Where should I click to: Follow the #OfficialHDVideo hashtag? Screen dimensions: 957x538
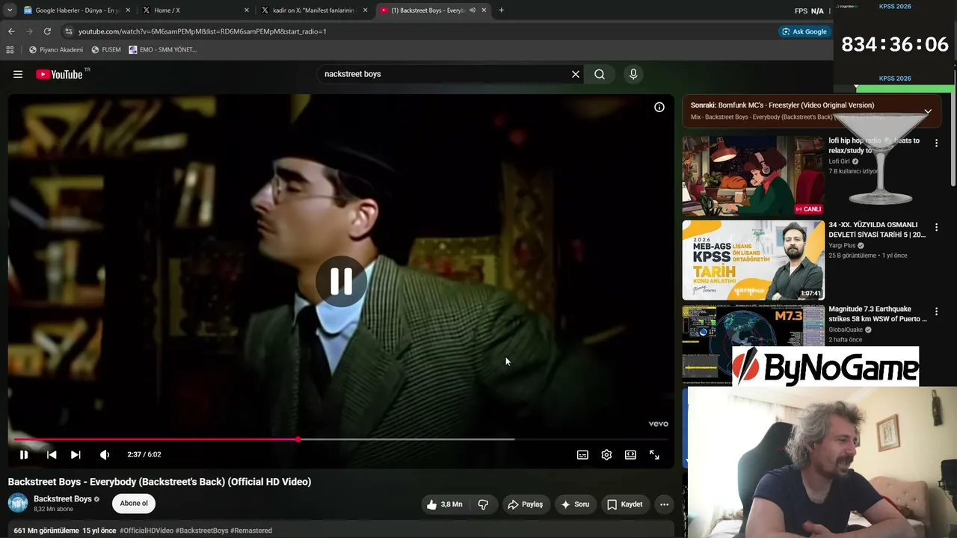[147, 531]
